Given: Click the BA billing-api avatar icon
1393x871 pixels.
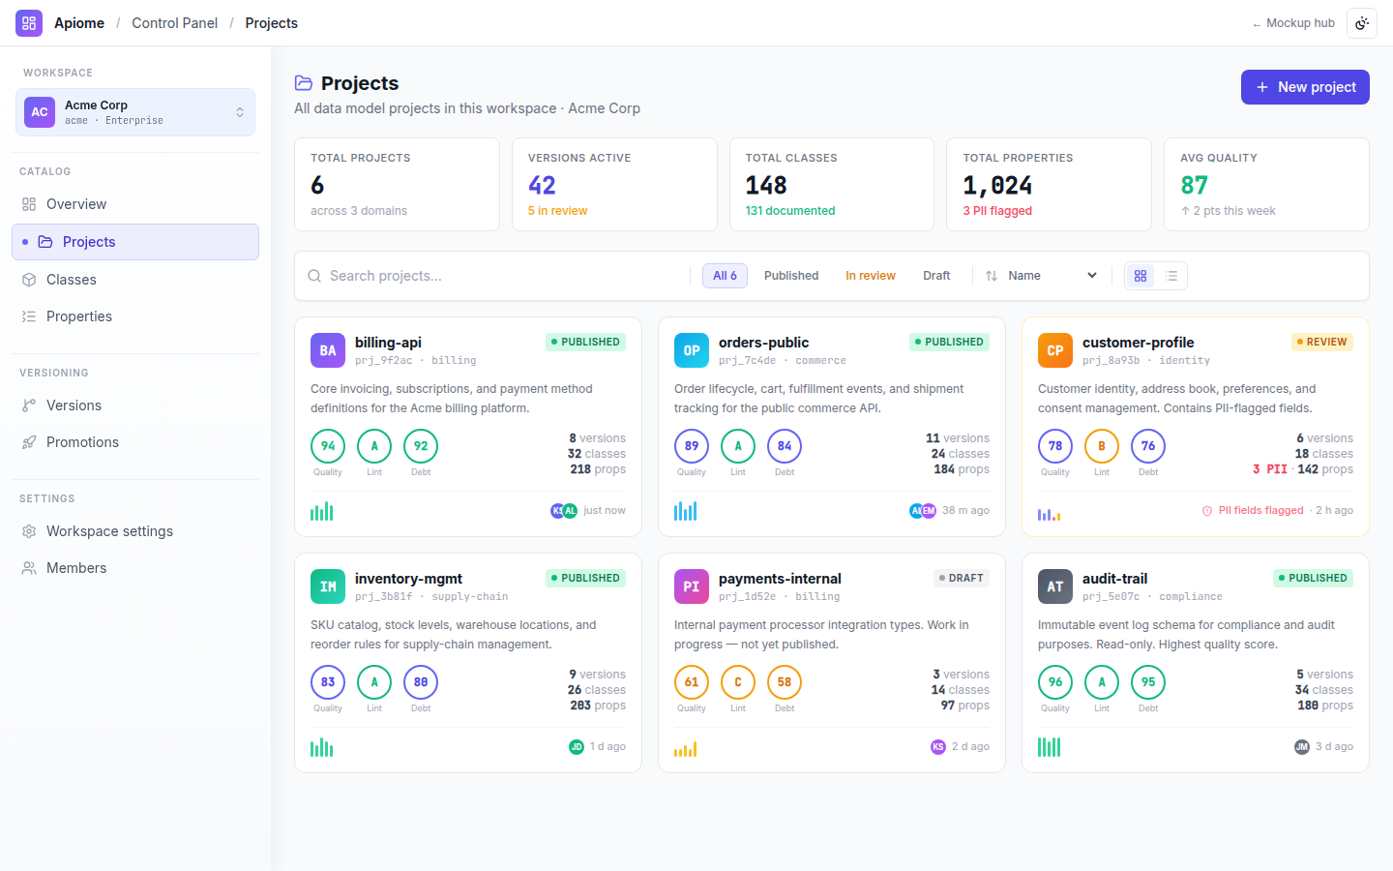Looking at the screenshot, I should pos(328,350).
